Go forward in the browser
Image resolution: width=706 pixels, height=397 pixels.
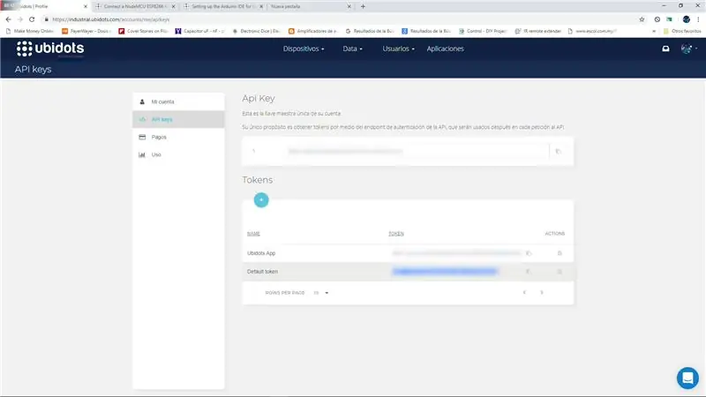[x=19, y=19]
